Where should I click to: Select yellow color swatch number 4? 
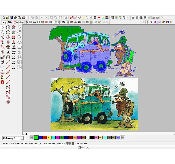pyautogui.click(x=48, y=137)
